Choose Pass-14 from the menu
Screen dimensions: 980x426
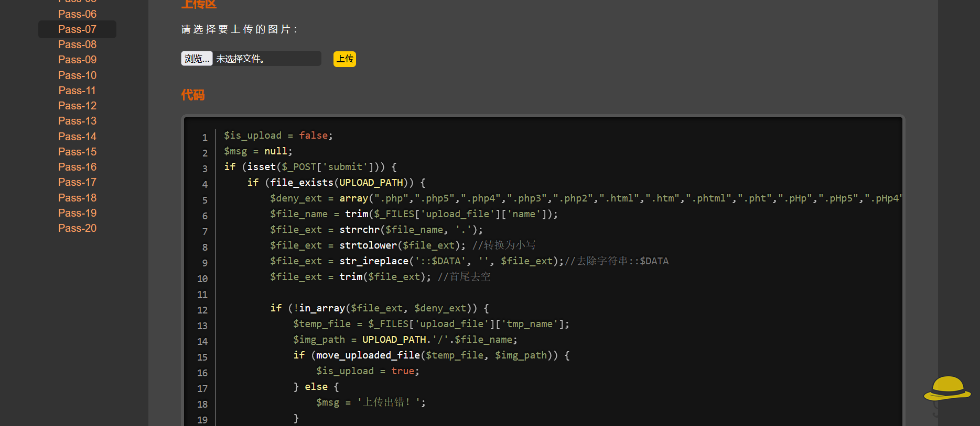point(77,137)
